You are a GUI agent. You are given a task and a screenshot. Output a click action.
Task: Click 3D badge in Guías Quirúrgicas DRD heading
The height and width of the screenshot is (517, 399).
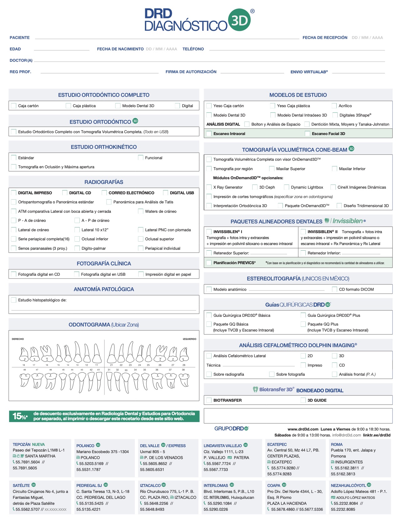click(x=328, y=305)
